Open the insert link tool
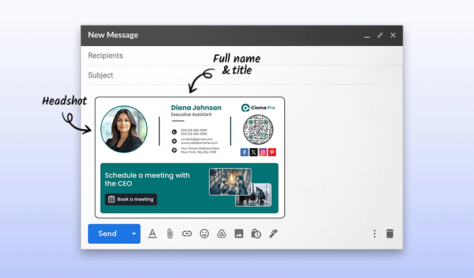This screenshot has width=474, height=278. 187,233
